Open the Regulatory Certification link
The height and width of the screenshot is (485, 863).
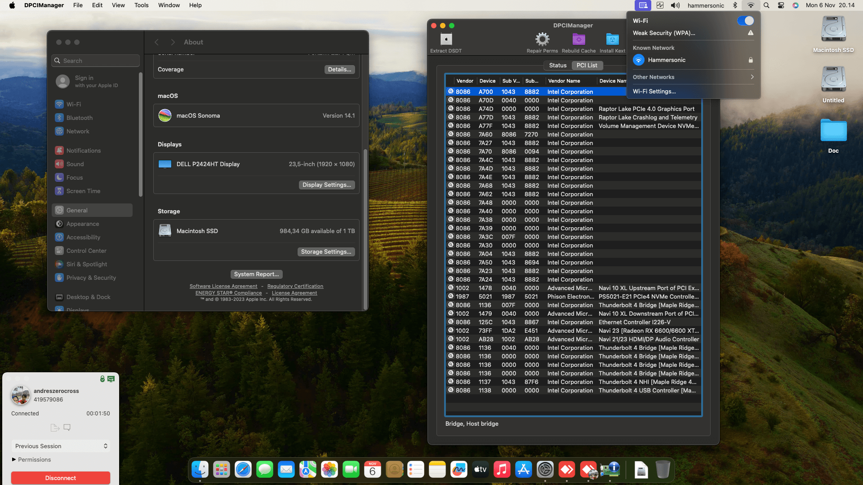click(x=295, y=287)
